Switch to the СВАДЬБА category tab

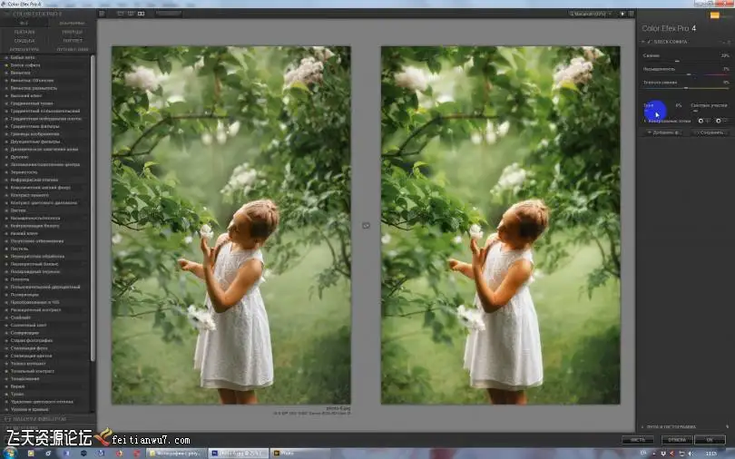(x=24, y=41)
